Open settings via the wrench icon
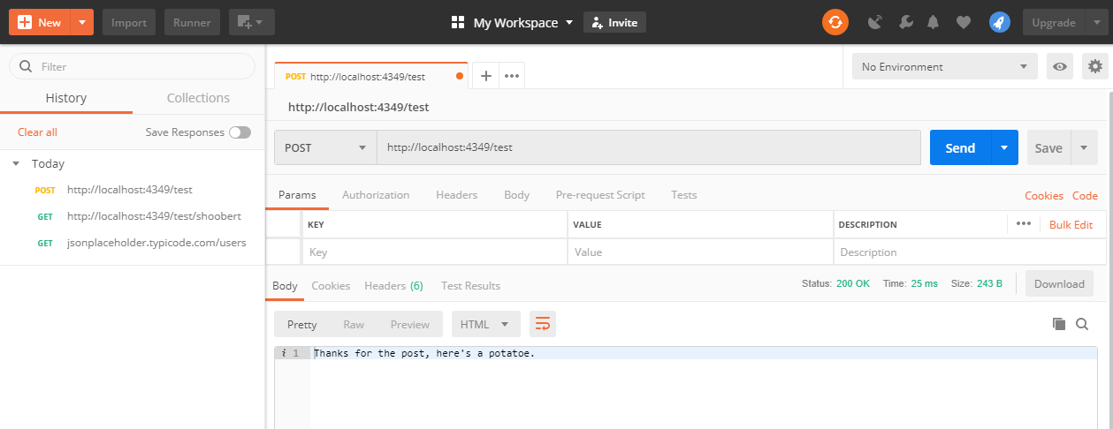 (904, 23)
